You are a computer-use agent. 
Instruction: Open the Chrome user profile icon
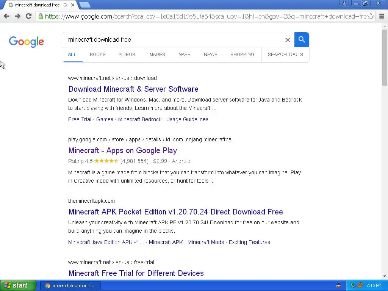(x=344, y=3)
